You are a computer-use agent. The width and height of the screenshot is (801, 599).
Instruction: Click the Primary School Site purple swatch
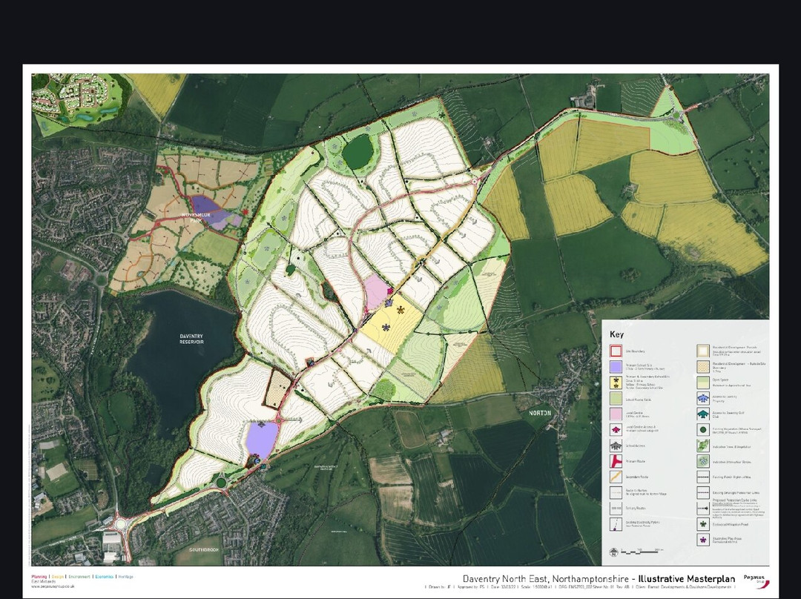click(x=616, y=366)
